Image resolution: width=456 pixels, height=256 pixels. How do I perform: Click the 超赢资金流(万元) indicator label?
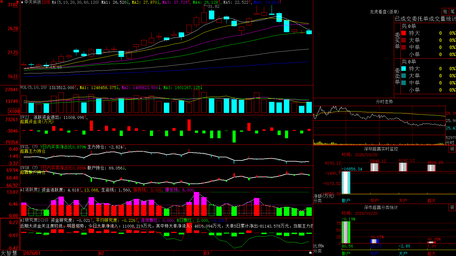click(37, 121)
